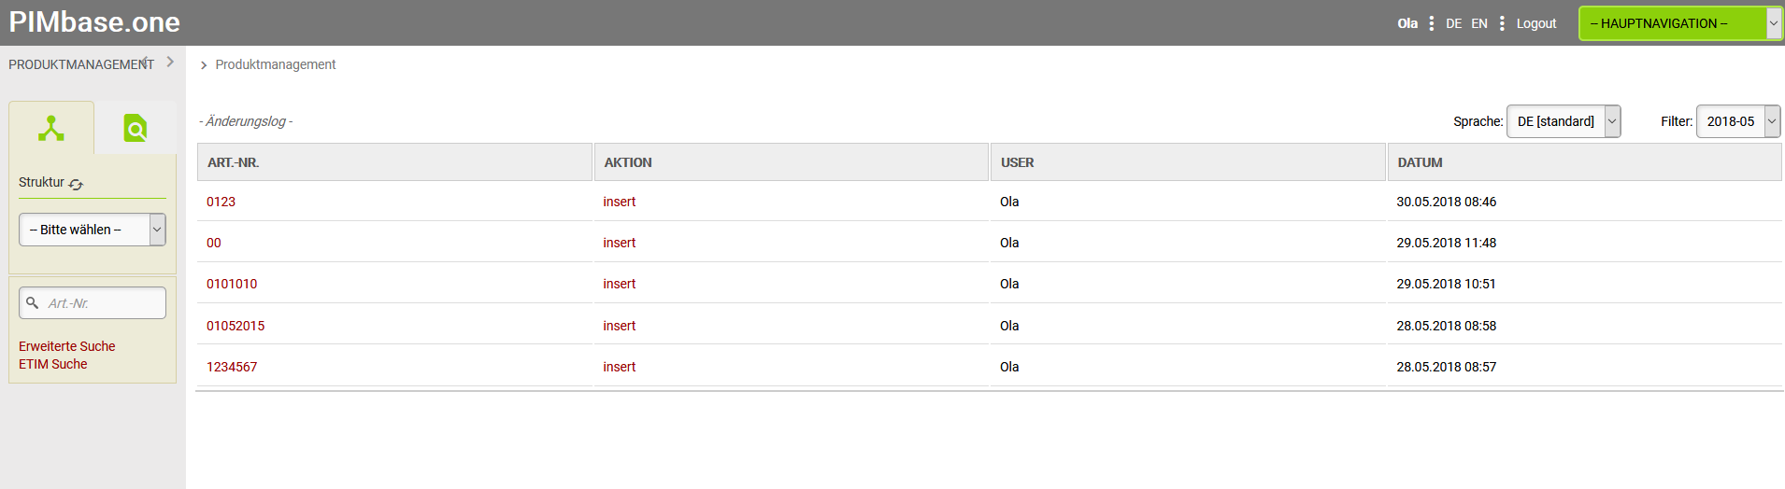Click the PIMbase.one logo
This screenshot has width=1785, height=489.
[x=94, y=22]
